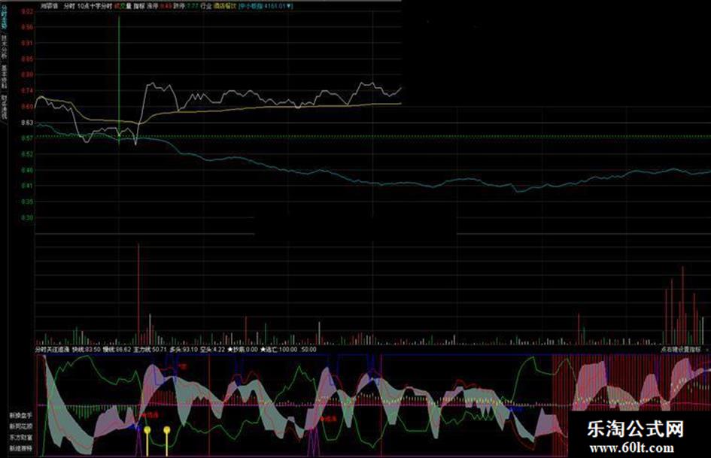
Task: Switch to the 基本资料 vertical tab
Action: [4, 76]
